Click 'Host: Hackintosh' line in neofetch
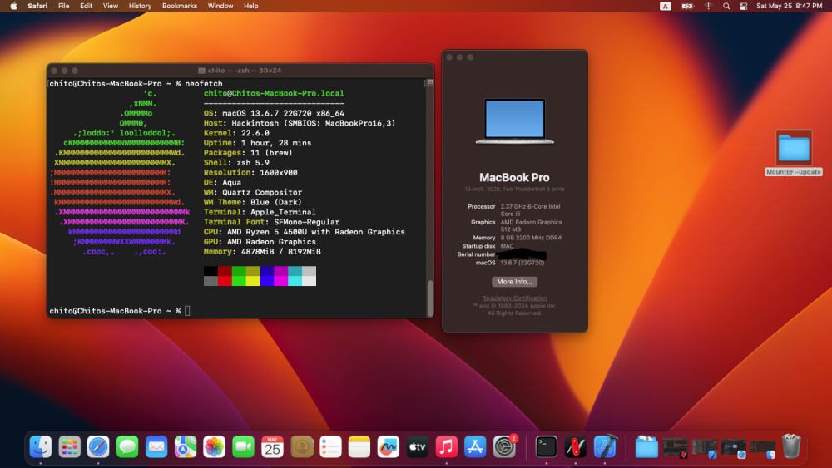The height and width of the screenshot is (468, 832). (x=300, y=123)
